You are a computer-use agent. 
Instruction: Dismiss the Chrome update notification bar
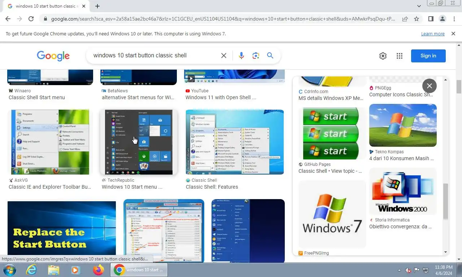click(x=453, y=34)
